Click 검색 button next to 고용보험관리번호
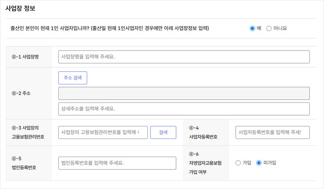The image size is (324, 189). [163, 132]
